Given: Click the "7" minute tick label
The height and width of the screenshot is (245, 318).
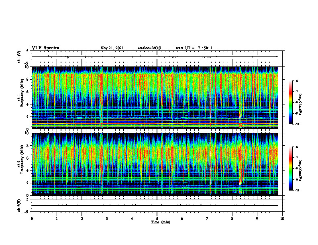Looking at the screenshot, I should coord(207,219).
